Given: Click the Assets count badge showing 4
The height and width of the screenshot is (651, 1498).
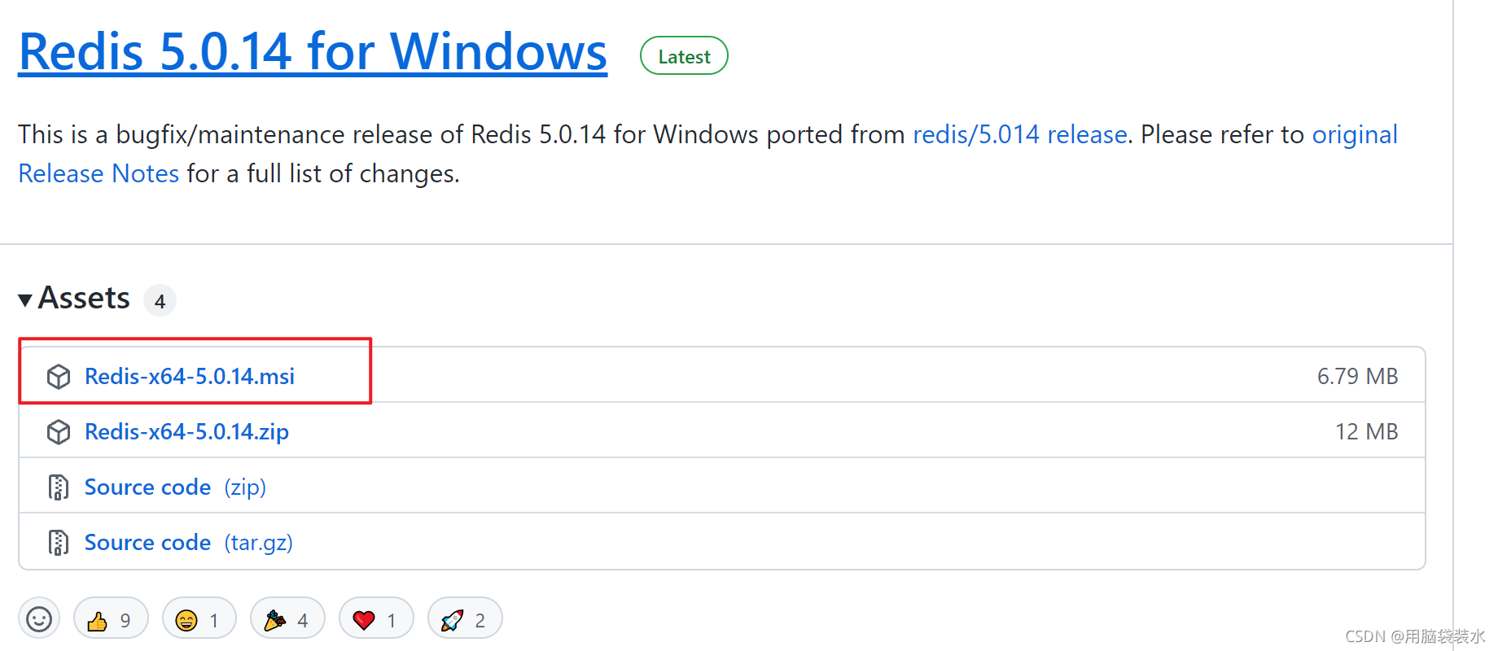Looking at the screenshot, I should 160,301.
